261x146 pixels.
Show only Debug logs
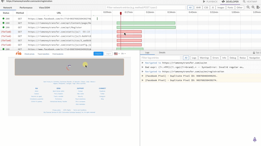(x=233, y=58)
